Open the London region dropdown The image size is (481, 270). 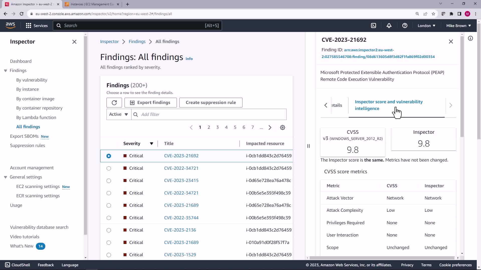pyautogui.click(x=426, y=25)
